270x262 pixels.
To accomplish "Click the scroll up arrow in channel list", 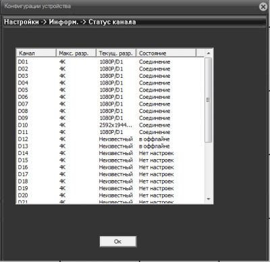I will point(209,53).
